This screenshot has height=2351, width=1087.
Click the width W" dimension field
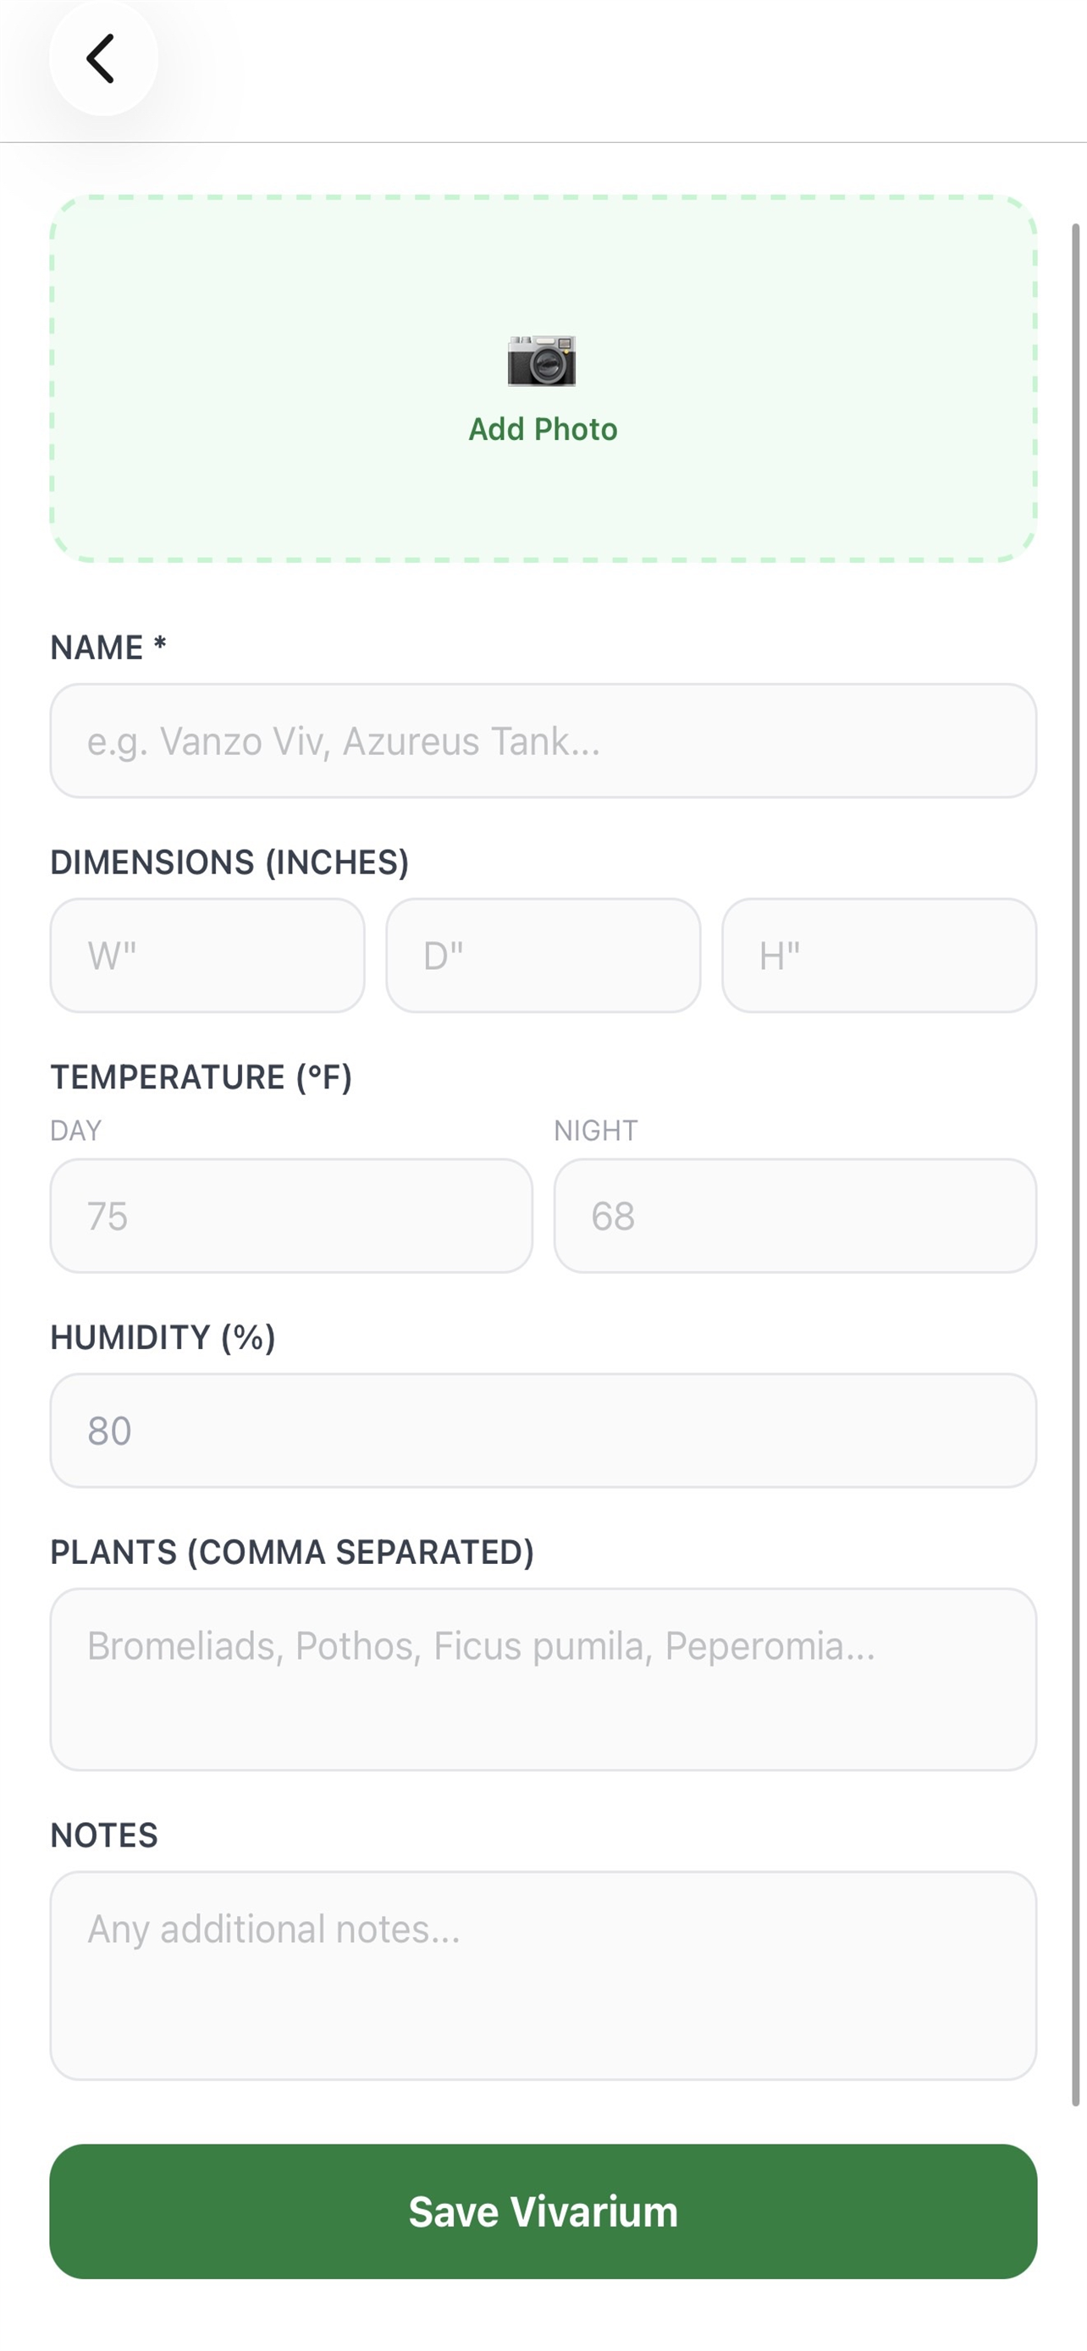(207, 955)
